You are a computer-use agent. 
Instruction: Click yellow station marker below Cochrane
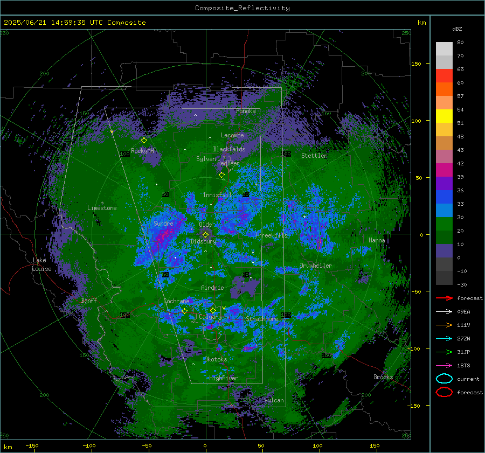click(185, 311)
